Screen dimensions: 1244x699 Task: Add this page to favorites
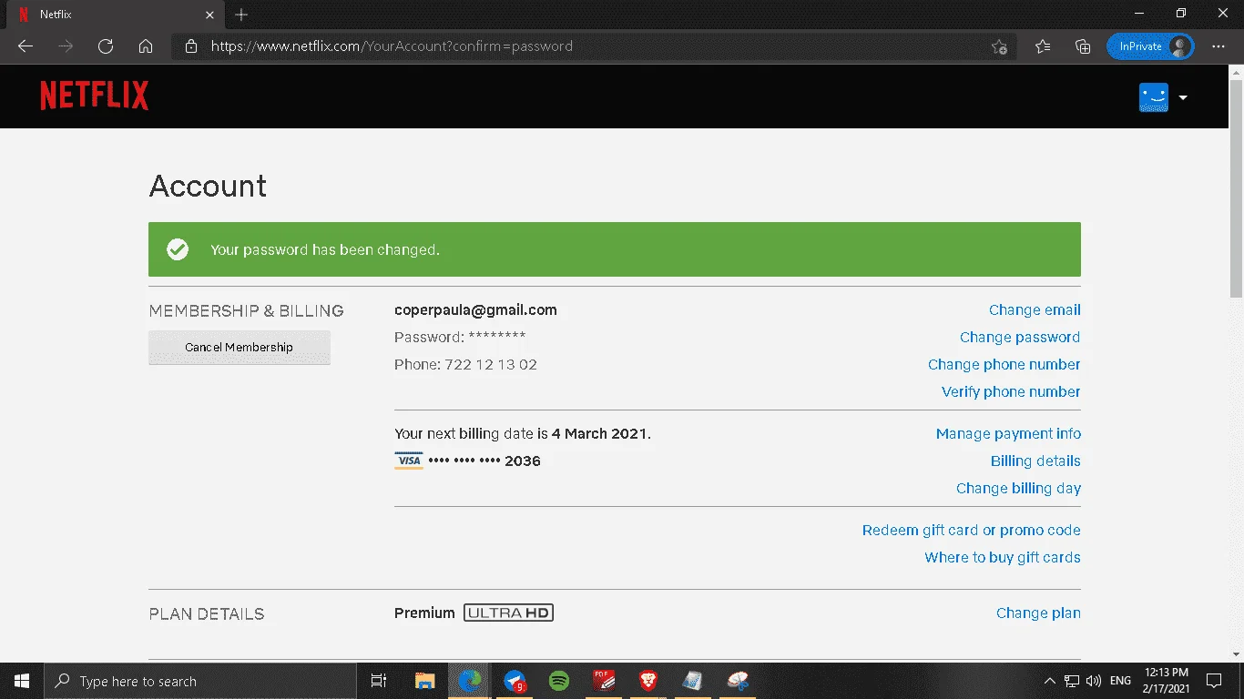pyautogui.click(x=999, y=46)
